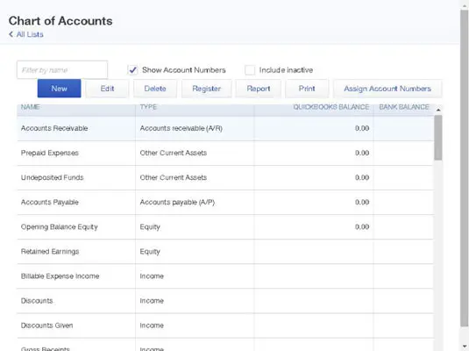Screen dimensions: 469x351
Task: Select the Undeposited Funds account row
Action: point(225,177)
